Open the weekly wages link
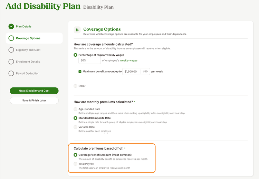 (x=129, y=60)
